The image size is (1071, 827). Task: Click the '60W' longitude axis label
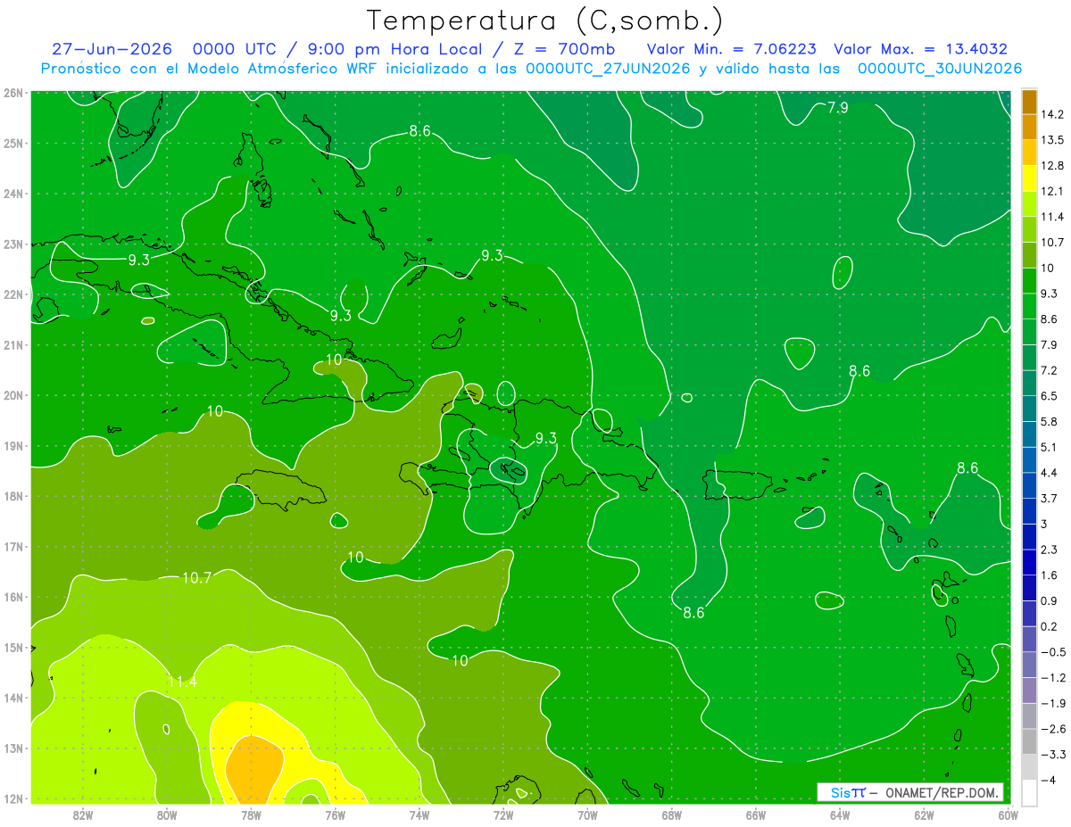point(1008,815)
